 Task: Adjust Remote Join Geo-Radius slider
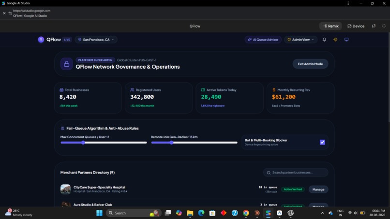click(x=194, y=143)
